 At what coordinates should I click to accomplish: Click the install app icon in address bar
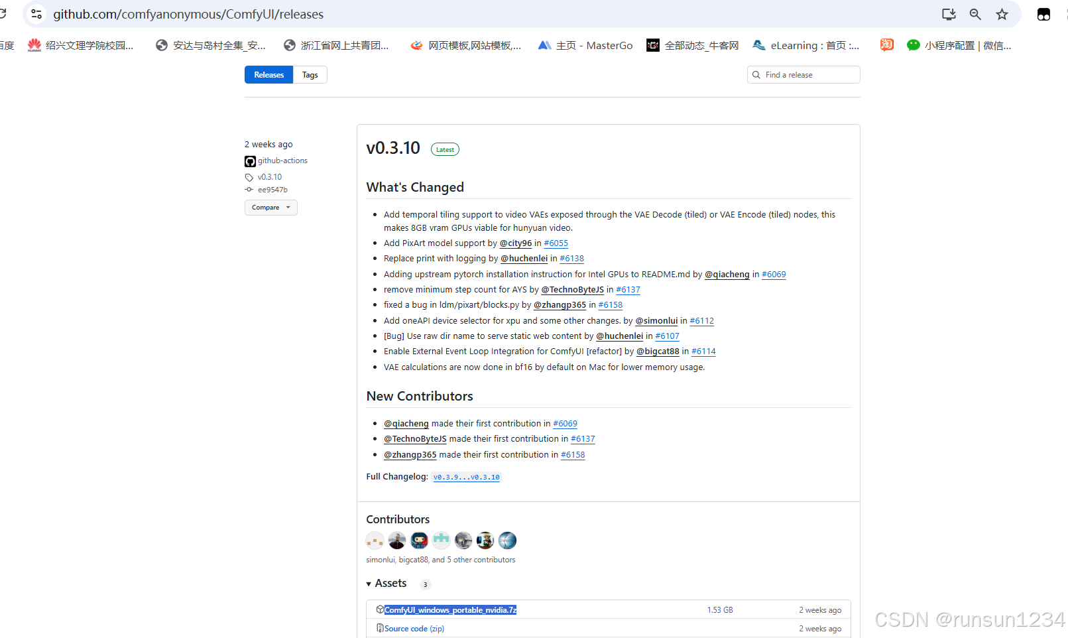click(x=949, y=14)
